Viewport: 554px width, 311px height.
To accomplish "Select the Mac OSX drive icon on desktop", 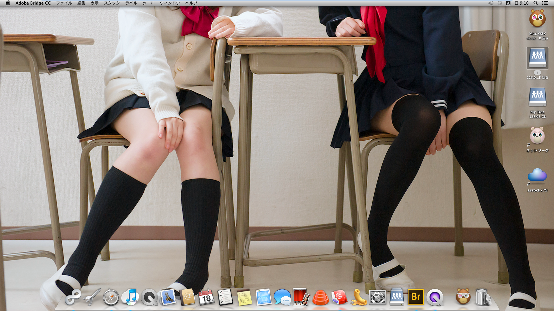I will click(537, 19).
